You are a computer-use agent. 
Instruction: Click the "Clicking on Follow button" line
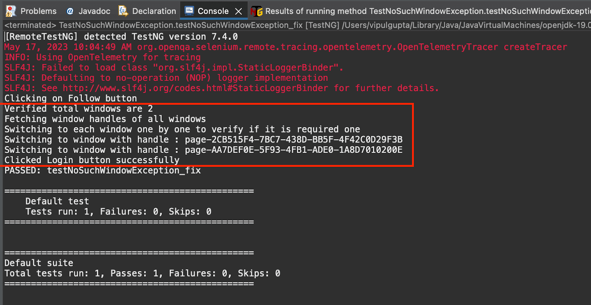pyautogui.click(x=71, y=99)
